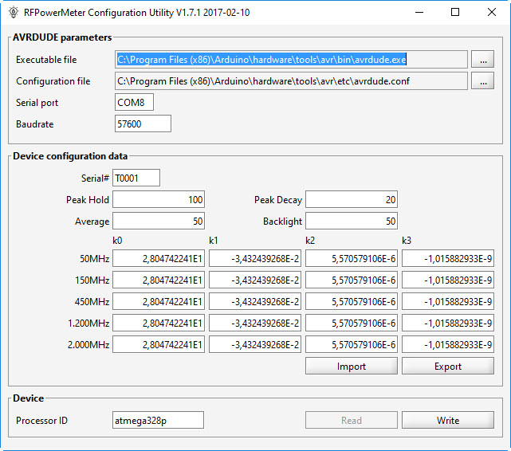This screenshot has width=511, height=451.
Task: Edit the Peak Hold value field
Action: point(159,199)
